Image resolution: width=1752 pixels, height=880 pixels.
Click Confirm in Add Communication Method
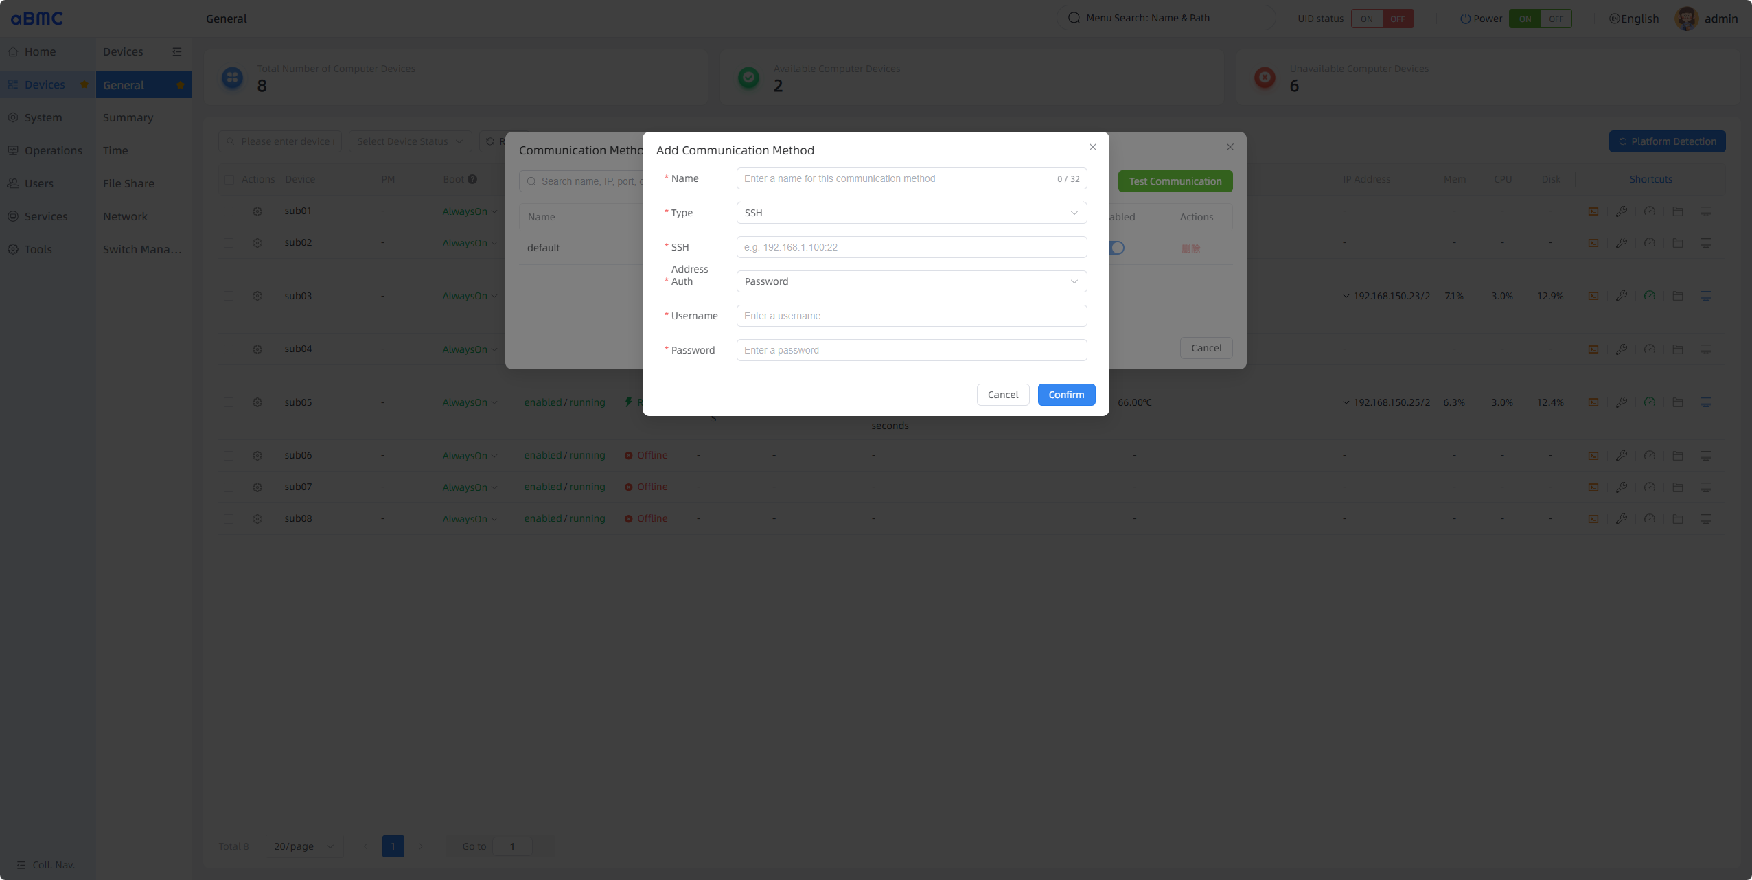click(x=1066, y=395)
